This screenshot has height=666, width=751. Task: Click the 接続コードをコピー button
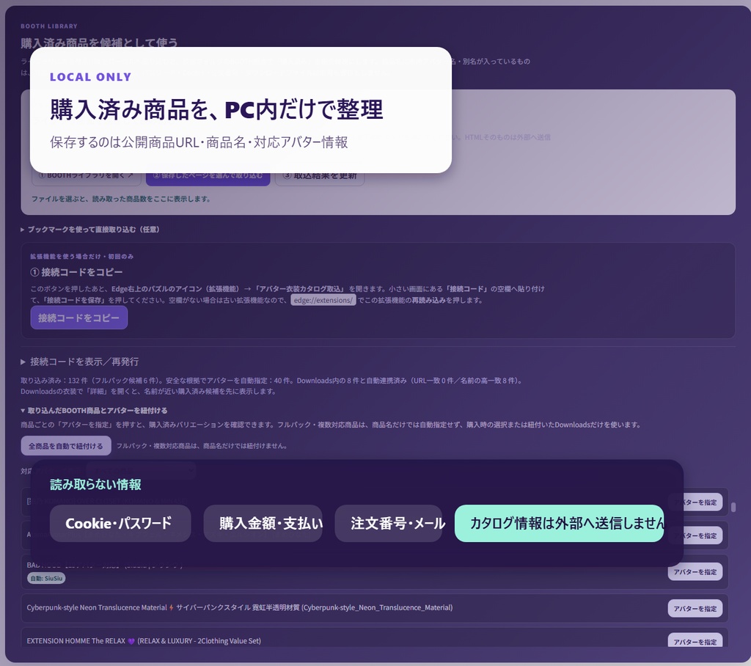coord(79,318)
